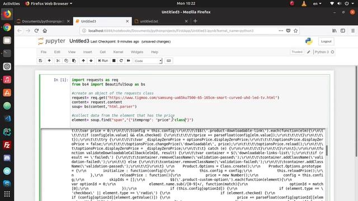Screen dimensions: 358x201
Task: Open Files from the dock
Action: coord(7,40)
